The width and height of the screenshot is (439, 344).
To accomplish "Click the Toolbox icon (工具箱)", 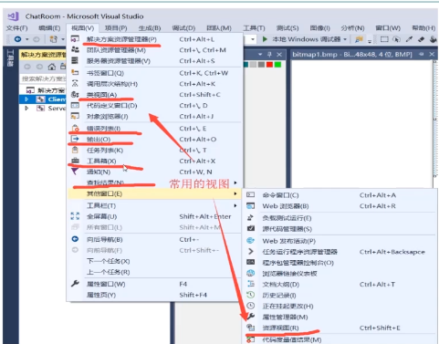I will (75, 161).
